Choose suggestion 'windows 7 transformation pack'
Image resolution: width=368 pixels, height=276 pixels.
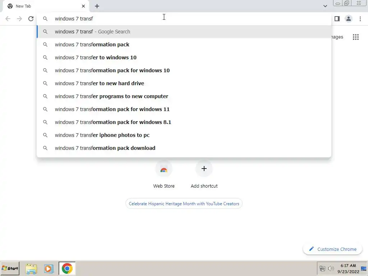click(184, 45)
